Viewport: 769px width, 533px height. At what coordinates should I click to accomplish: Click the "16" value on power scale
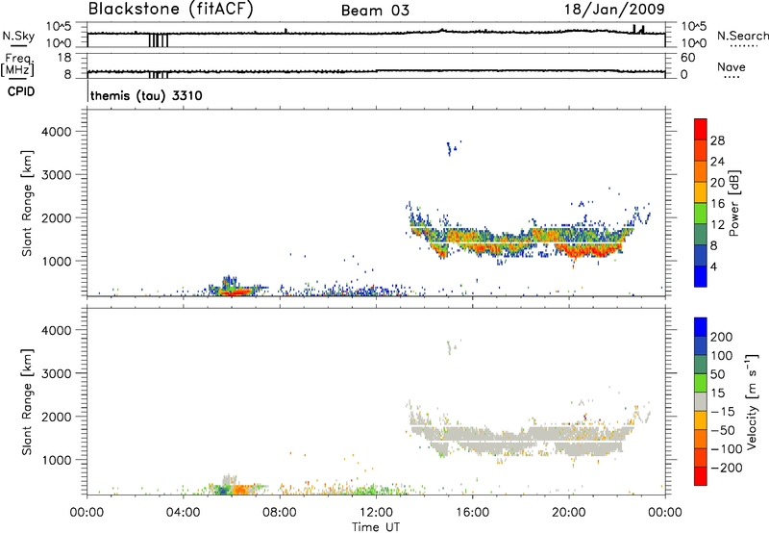coord(717,204)
